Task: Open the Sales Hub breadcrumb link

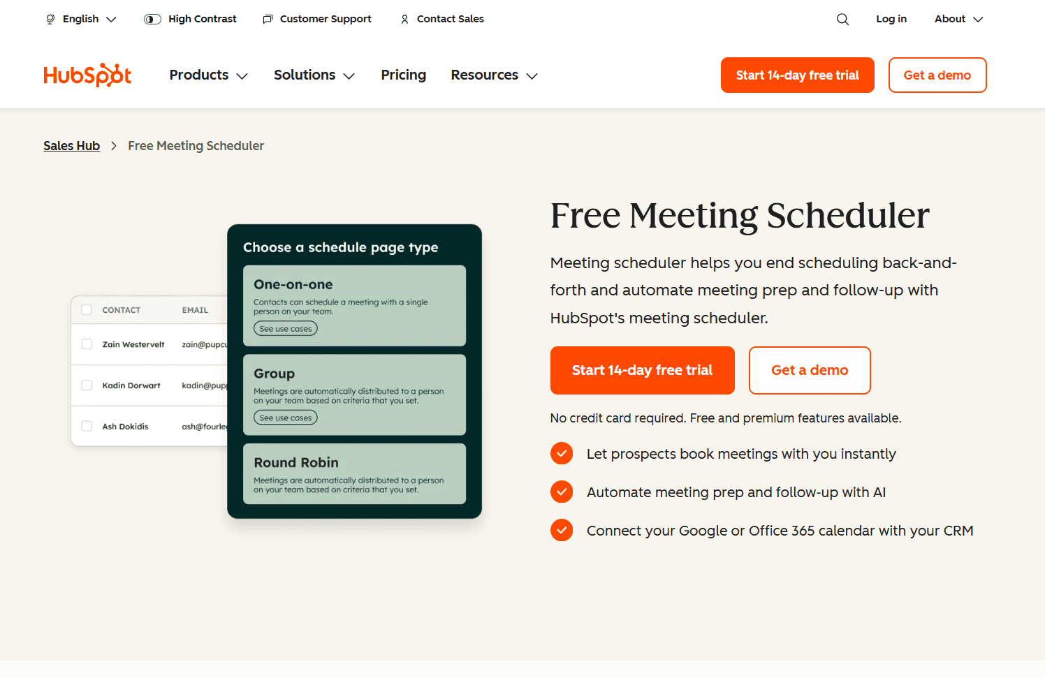Action: point(71,145)
